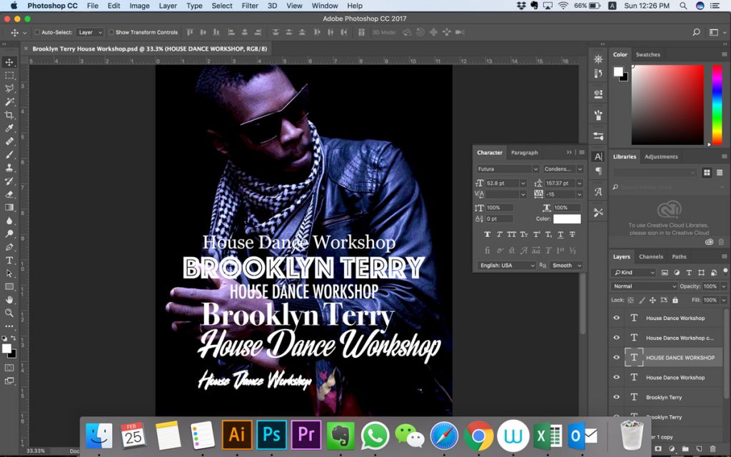Click the Faux Bold text style icon
731x457 pixels.
(x=488, y=234)
